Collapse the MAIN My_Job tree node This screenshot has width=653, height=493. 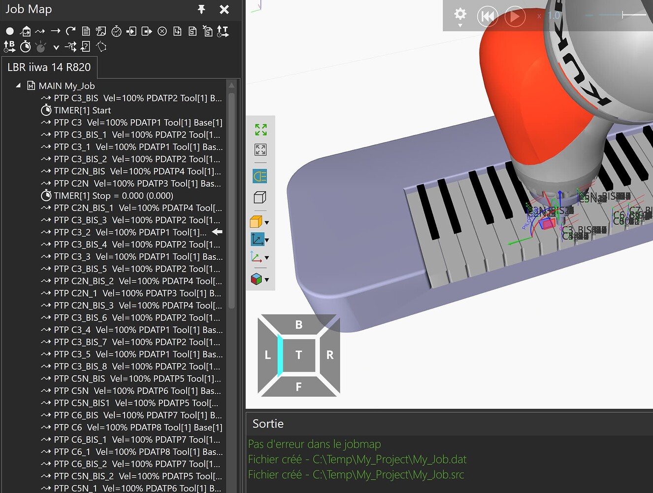click(18, 85)
